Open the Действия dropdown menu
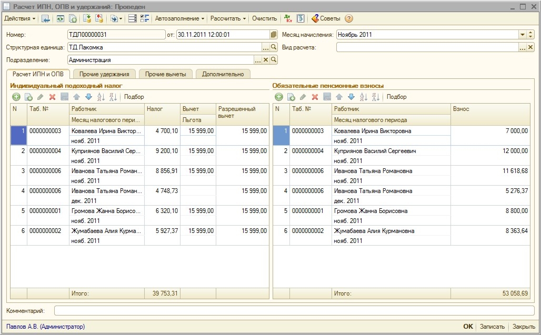This screenshot has width=541, height=335. click(x=20, y=18)
